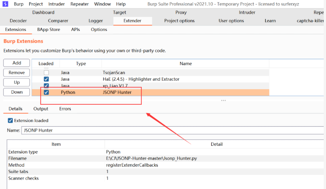Screen dimensions: 326x189
Task: Open the BApp Store sub-tab
Action: tap(48, 30)
